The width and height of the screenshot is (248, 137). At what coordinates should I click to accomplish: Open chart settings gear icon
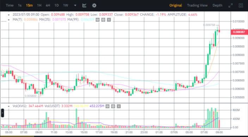click(x=94, y=5)
